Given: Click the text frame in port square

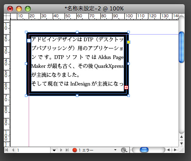Looking at the screenshot, I should tap(29, 41).
